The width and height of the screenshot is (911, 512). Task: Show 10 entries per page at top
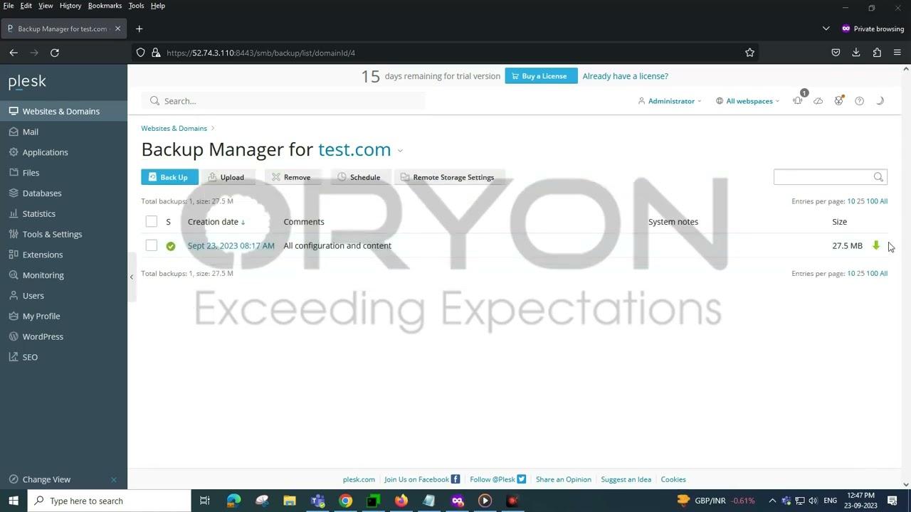(x=851, y=201)
